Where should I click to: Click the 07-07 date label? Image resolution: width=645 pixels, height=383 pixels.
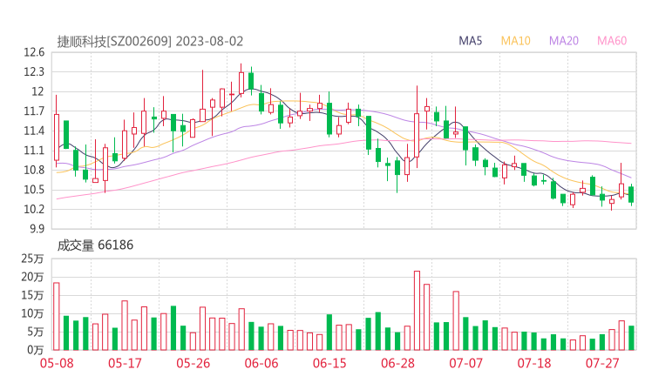point(465,363)
